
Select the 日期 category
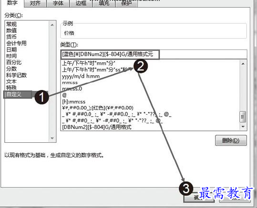point(11,50)
